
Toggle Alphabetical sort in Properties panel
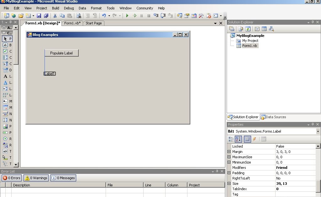(238, 139)
